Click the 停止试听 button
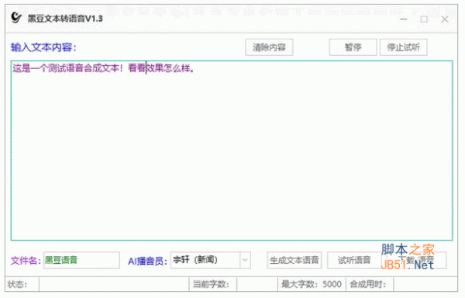 (403, 47)
